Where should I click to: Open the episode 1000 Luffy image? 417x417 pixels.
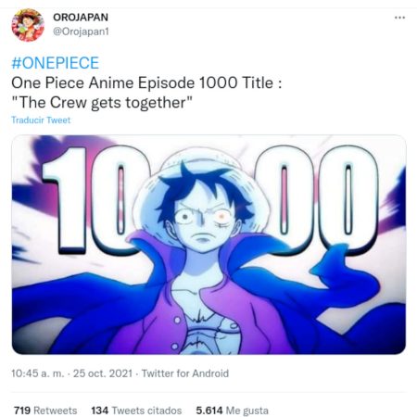pos(208,245)
